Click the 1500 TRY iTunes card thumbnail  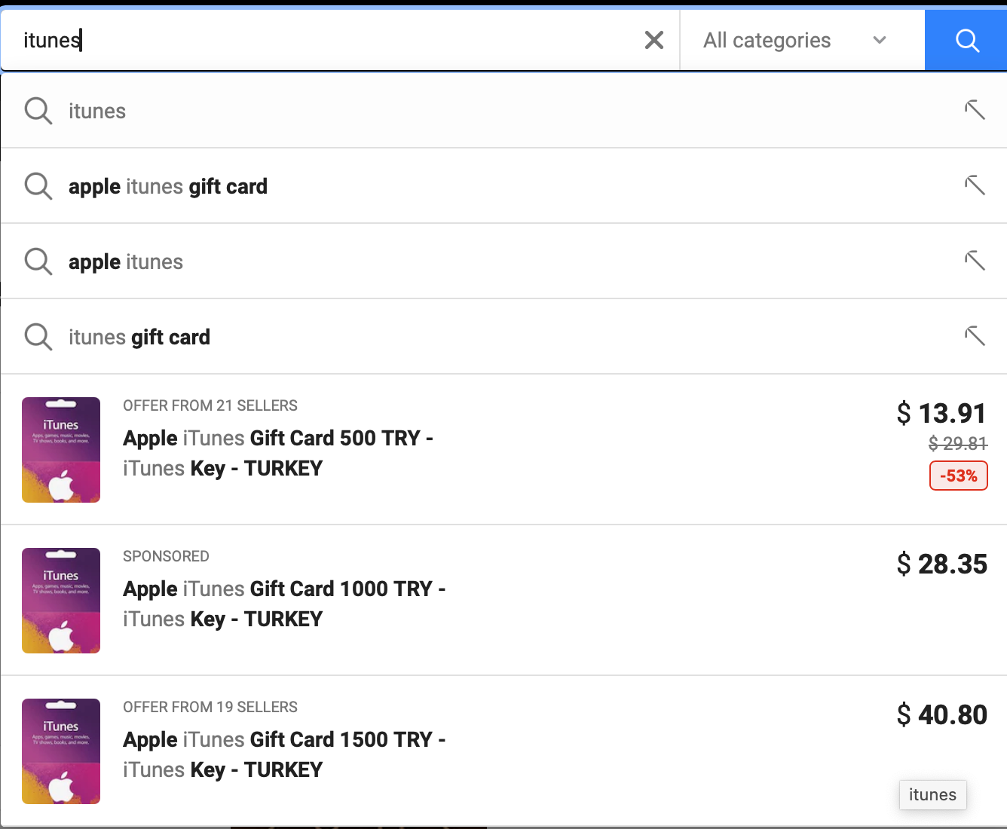(x=61, y=751)
